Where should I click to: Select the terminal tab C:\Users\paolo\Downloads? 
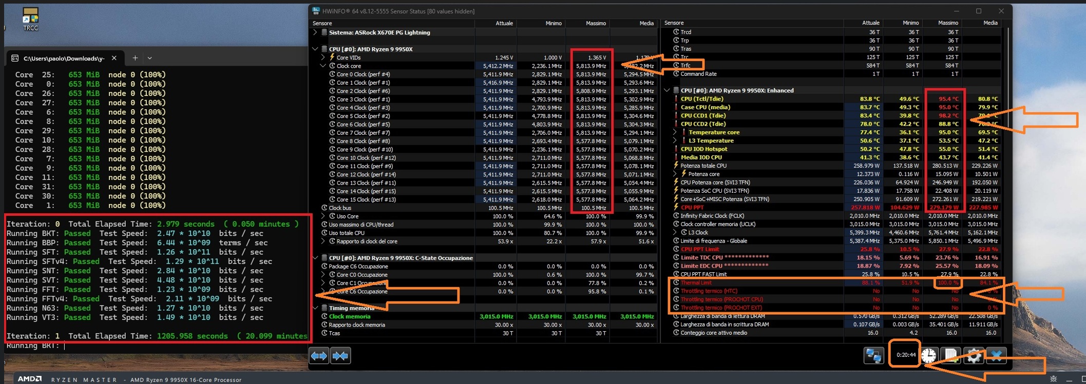click(x=64, y=58)
